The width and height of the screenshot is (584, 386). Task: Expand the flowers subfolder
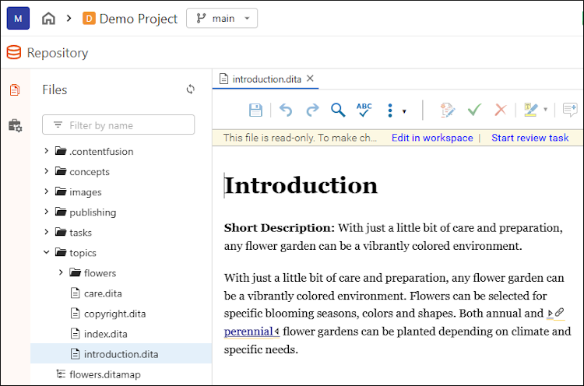61,273
